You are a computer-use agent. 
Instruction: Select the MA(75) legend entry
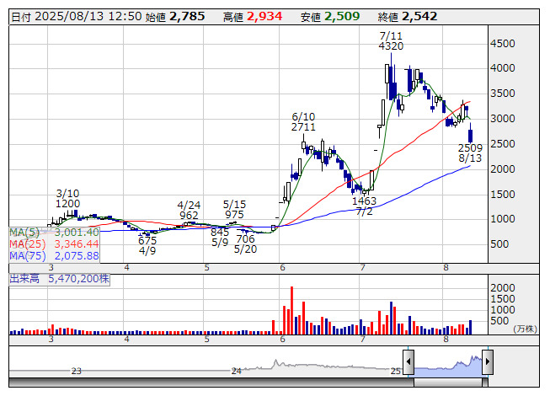click(55, 255)
